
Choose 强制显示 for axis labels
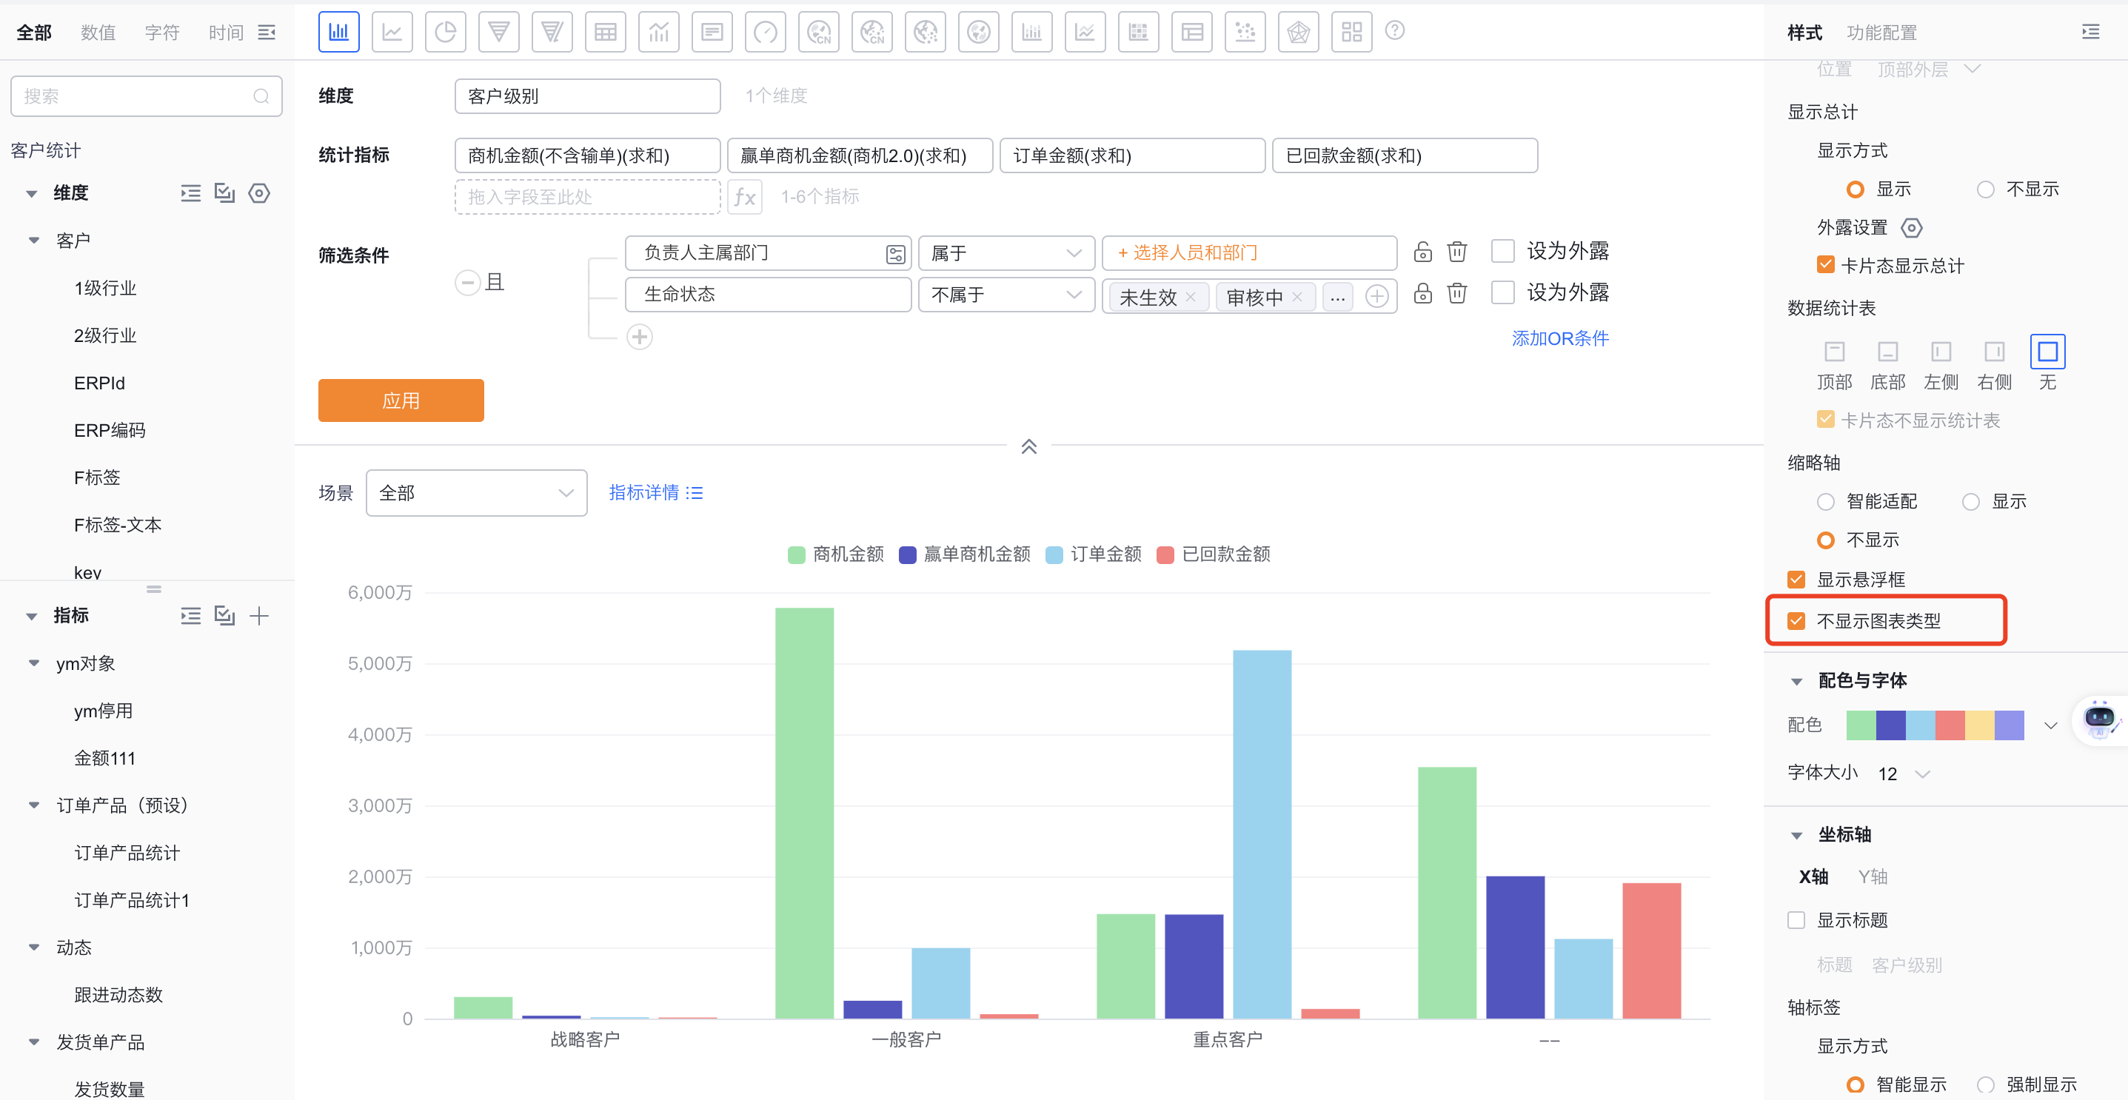1985,1084
